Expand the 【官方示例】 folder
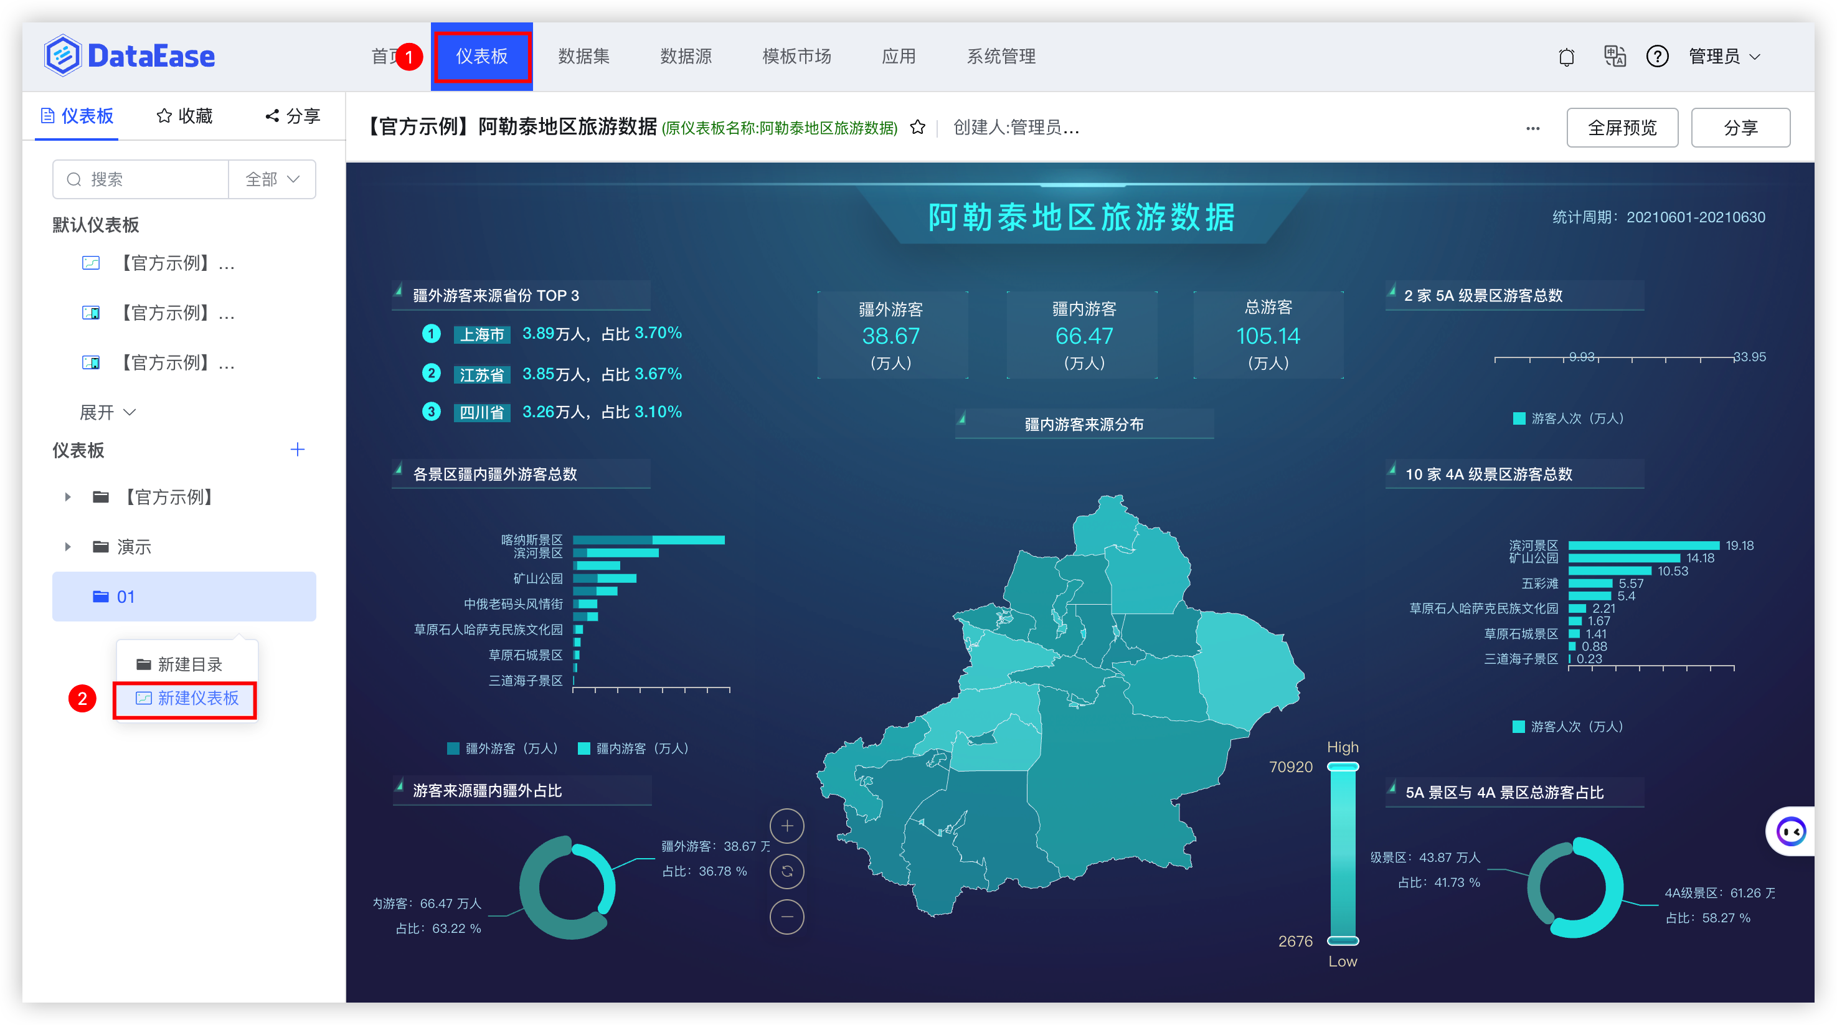Viewport: 1837px width, 1025px height. [x=68, y=497]
